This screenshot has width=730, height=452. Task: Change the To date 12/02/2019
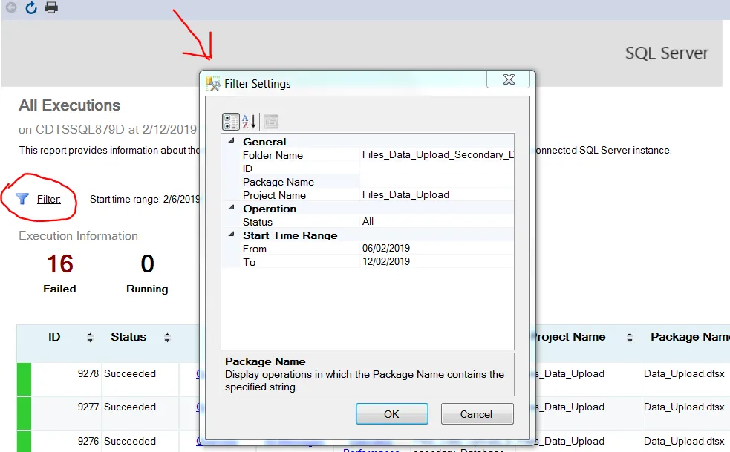(x=437, y=261)
